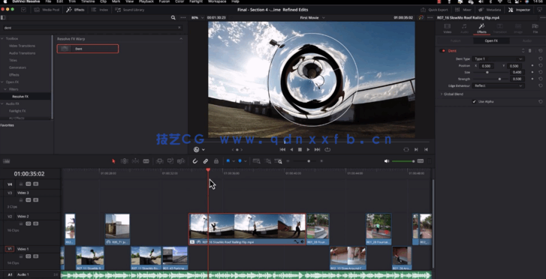Click the timeline zoom slider handle

[309, 161]
